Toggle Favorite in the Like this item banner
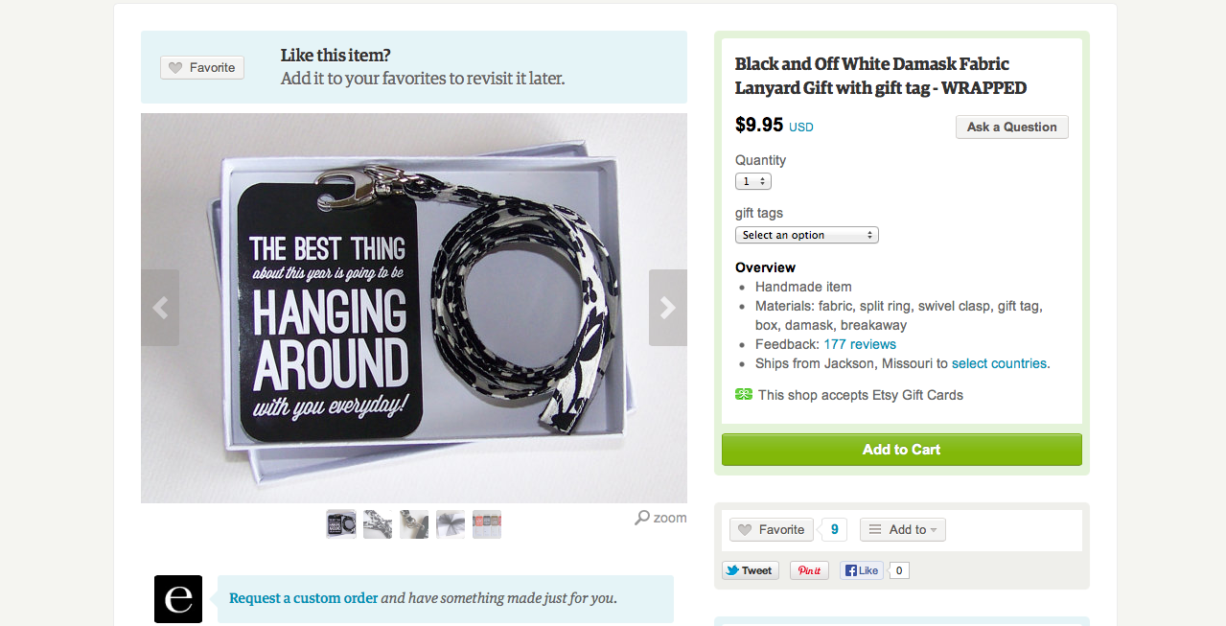Viewport: 1226px width, 626px height. (x=202, y=68)
